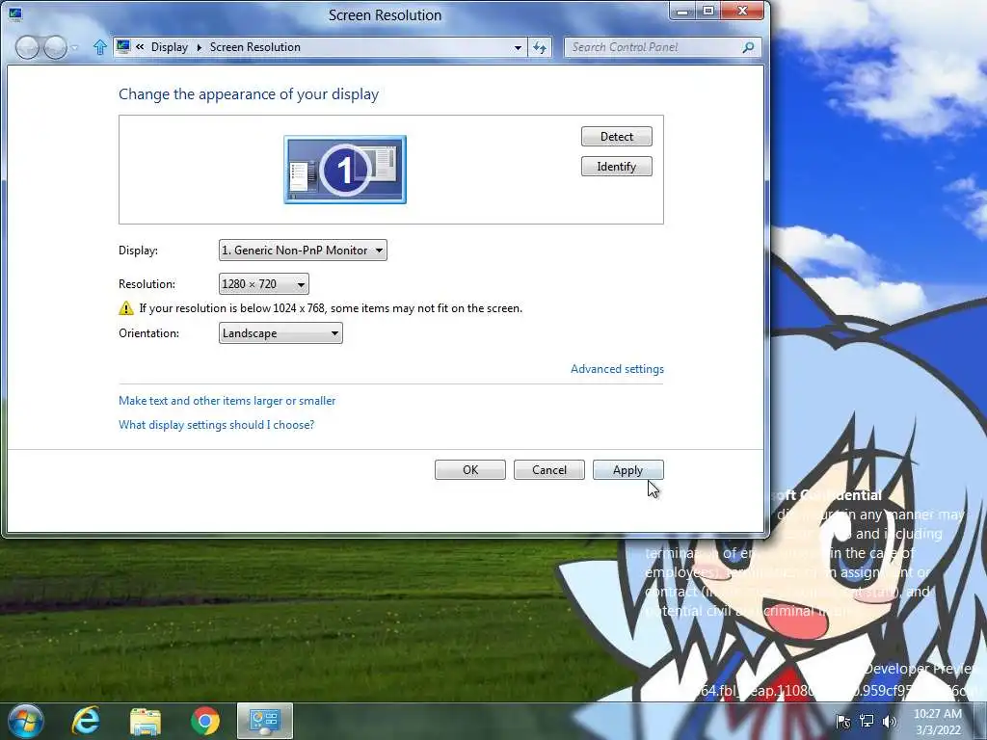The width and height of the screenshot is (987, 740).
Task: Select monitor 1 thumbnail
Action: 345,170
